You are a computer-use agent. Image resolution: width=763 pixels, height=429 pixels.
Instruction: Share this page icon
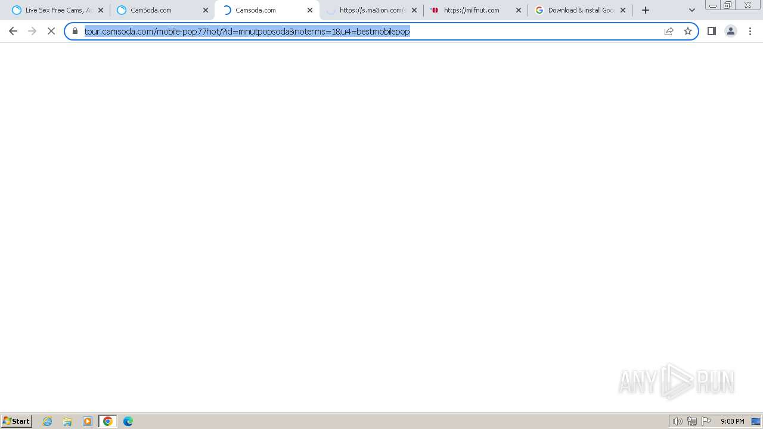tap(669, 31)
